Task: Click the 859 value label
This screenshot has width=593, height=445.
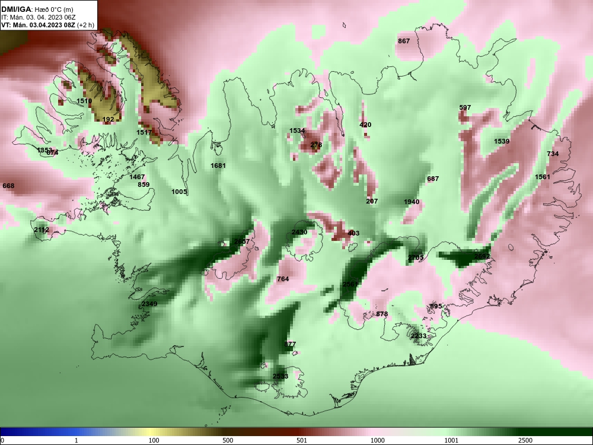Action: 144,185
